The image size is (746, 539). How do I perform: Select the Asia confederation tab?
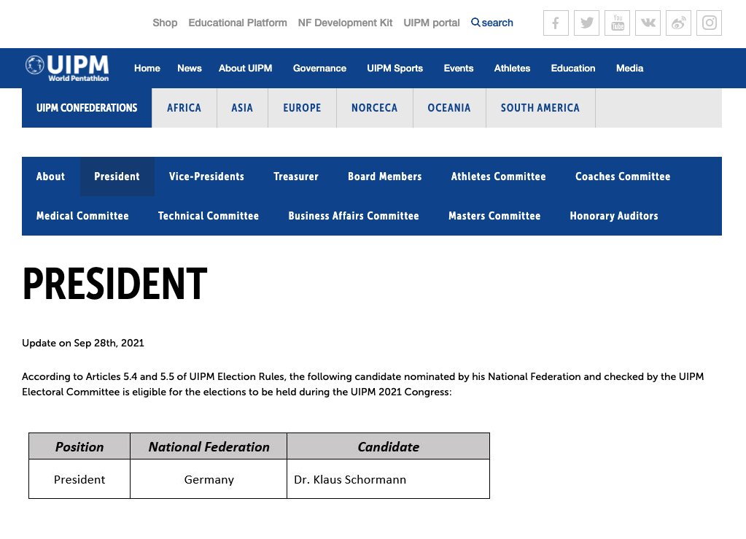pyautogui.click(x=242, y=108)
